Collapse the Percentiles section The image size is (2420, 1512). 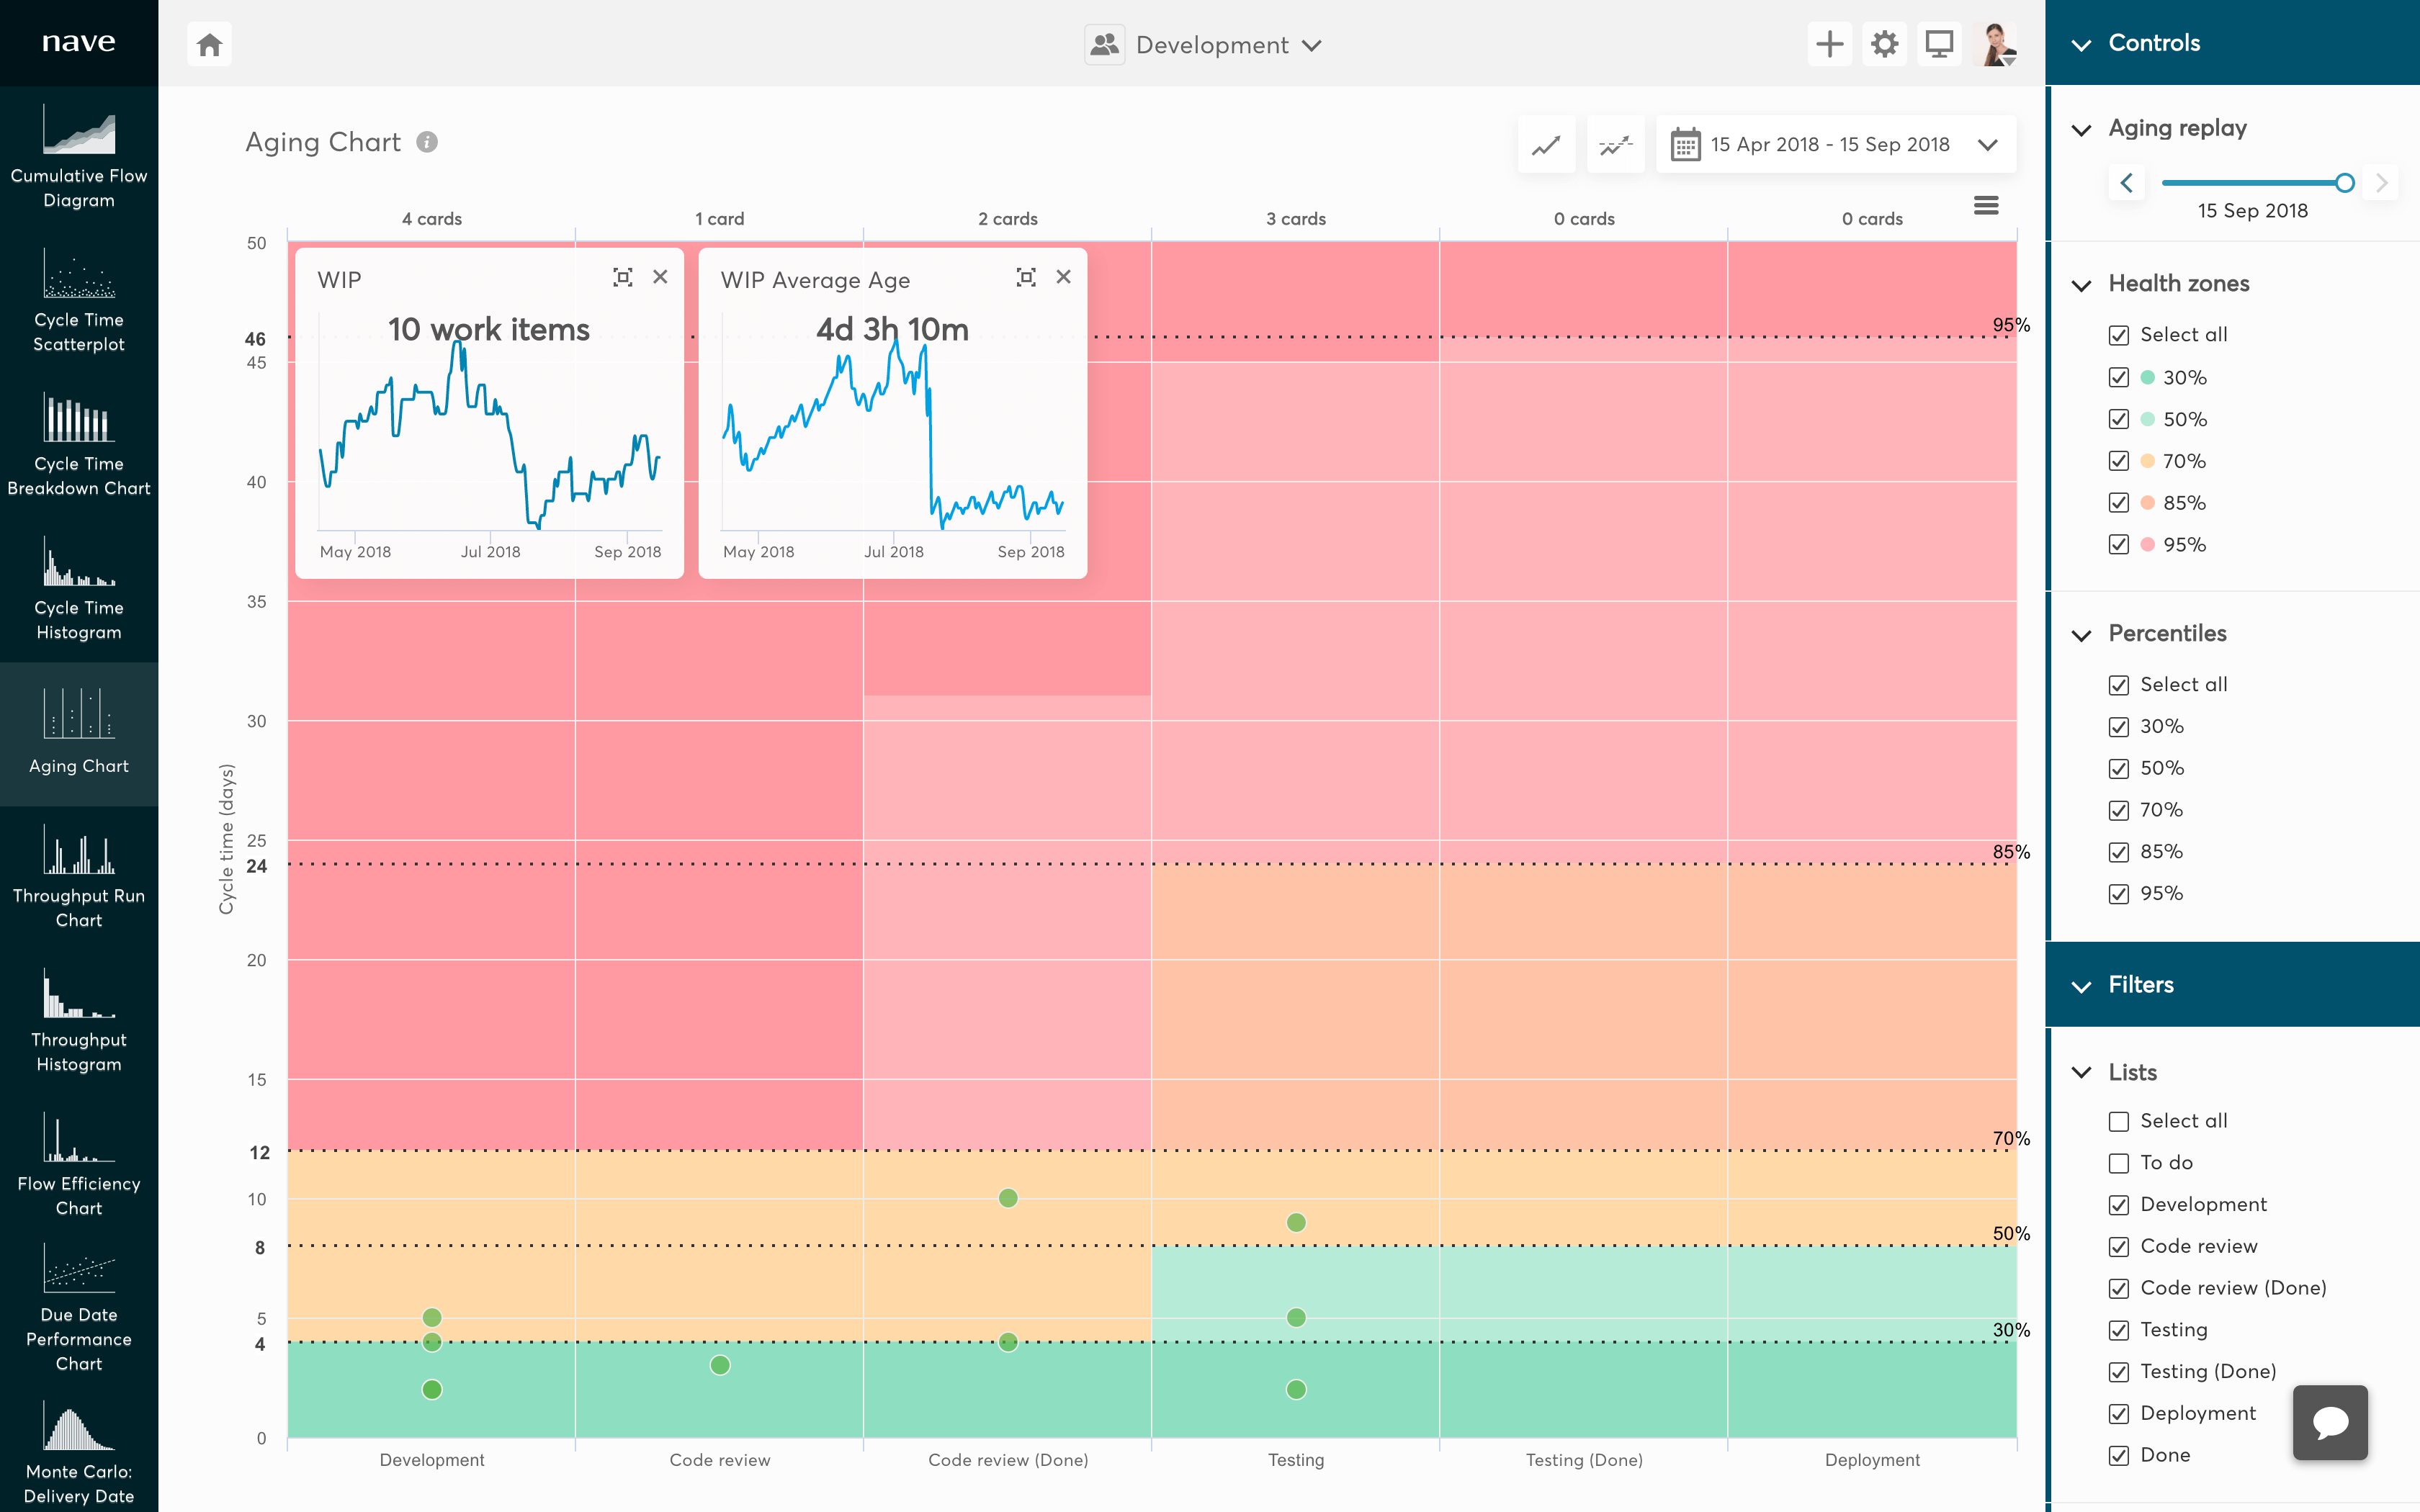click(2082, 634)
